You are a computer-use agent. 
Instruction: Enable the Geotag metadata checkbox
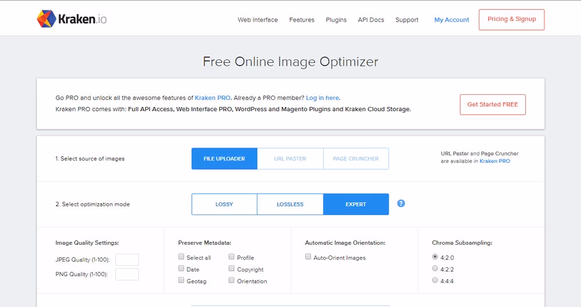click(x=181, y=280)
